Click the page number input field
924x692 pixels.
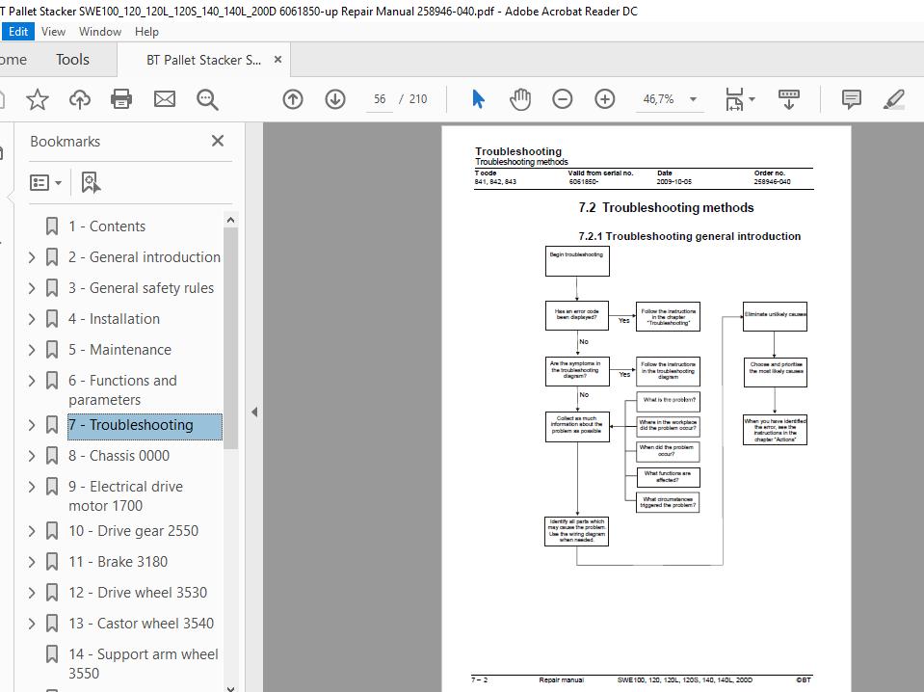click(380, 99)
